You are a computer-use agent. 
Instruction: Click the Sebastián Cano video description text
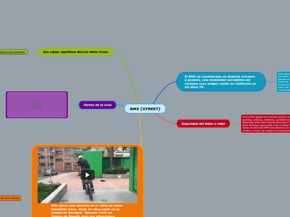point(87,210)
